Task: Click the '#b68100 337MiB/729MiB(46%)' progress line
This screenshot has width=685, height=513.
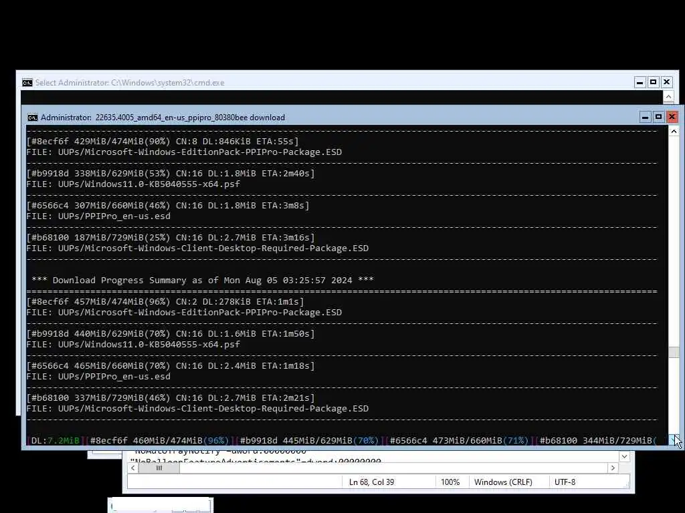Action: 171,398
